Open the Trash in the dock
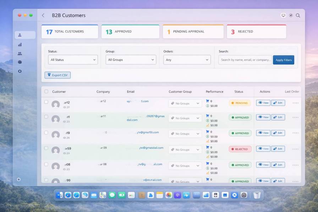318x212 pixels. (257, 195)
